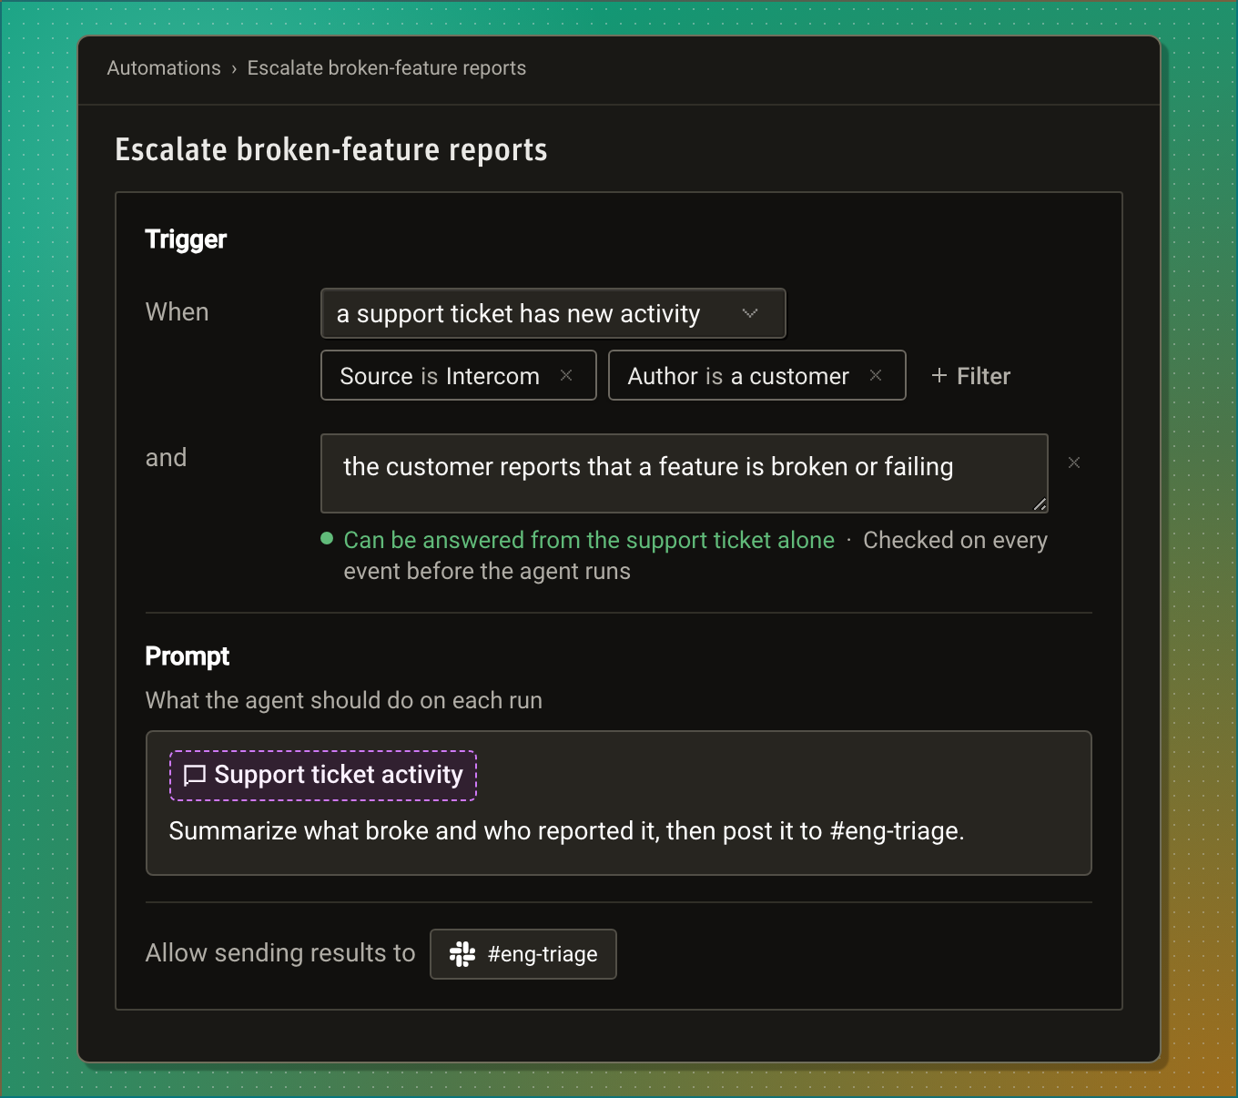Click the Escalate broken-feature reports breadcrumb

pyautogui.click(x=387, y=68)
